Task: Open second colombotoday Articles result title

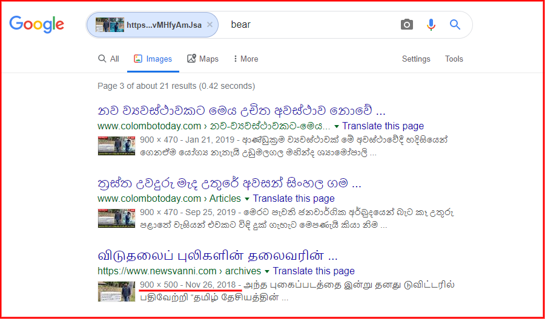Action: 230,184
